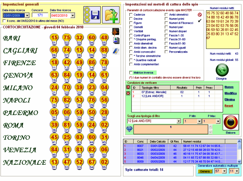
Task: Click the Modifica link
Action: pyautogui.click(x=231, y=93)
